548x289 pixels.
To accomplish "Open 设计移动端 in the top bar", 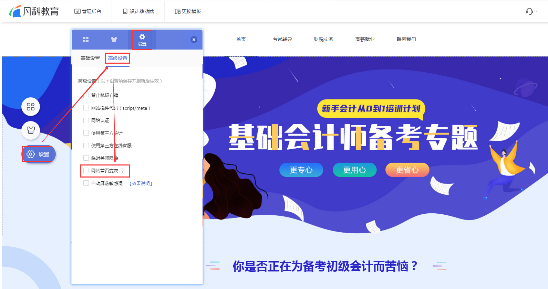I will 138,11.
